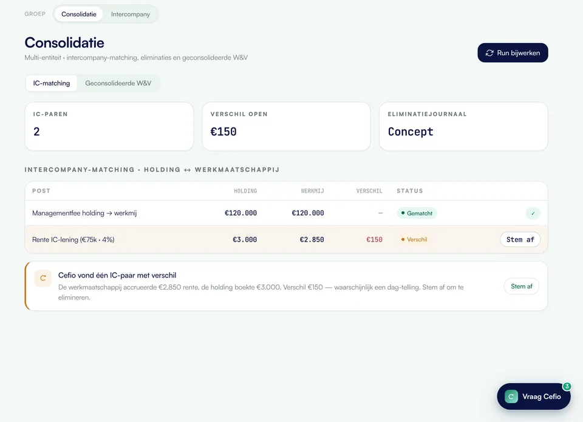Click the Intercompany-matching section heading

pos(152,169)
